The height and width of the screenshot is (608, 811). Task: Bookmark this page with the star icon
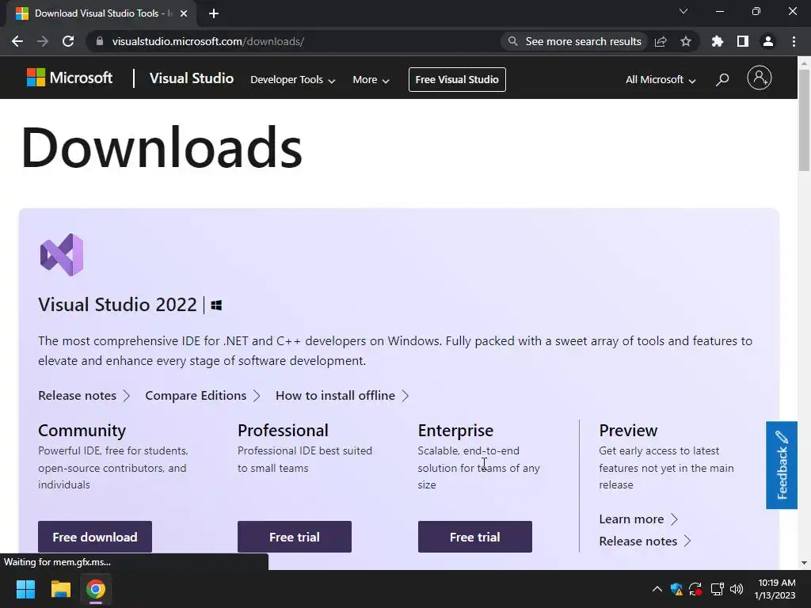click(686, 41)
